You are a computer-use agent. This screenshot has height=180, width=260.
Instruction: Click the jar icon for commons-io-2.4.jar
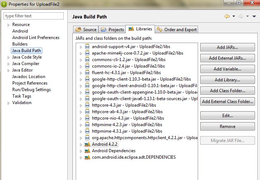pyautogui.click(x=87, y=66)
